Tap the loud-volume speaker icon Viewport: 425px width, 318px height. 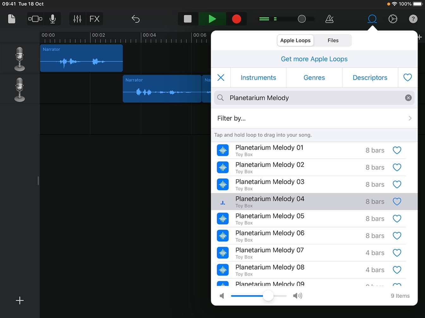[298, 296]
